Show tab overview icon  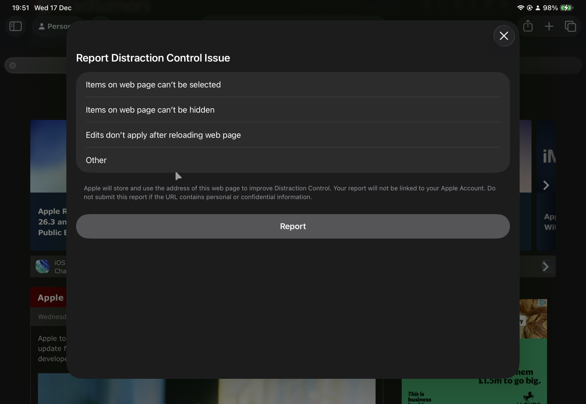click(570, 26)
